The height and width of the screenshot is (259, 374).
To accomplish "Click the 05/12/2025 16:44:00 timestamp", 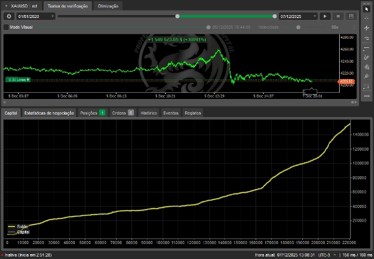I will point(231,27).
